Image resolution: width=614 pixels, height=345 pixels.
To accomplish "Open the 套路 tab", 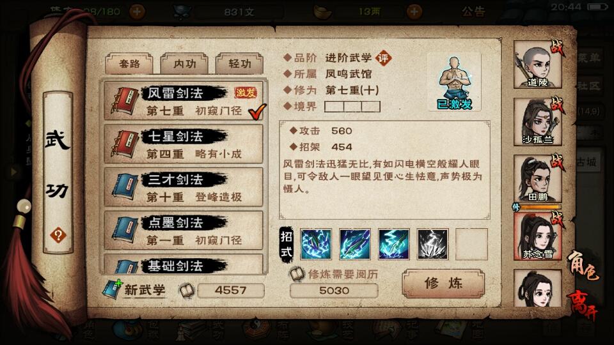I will [x=129, y=63].
